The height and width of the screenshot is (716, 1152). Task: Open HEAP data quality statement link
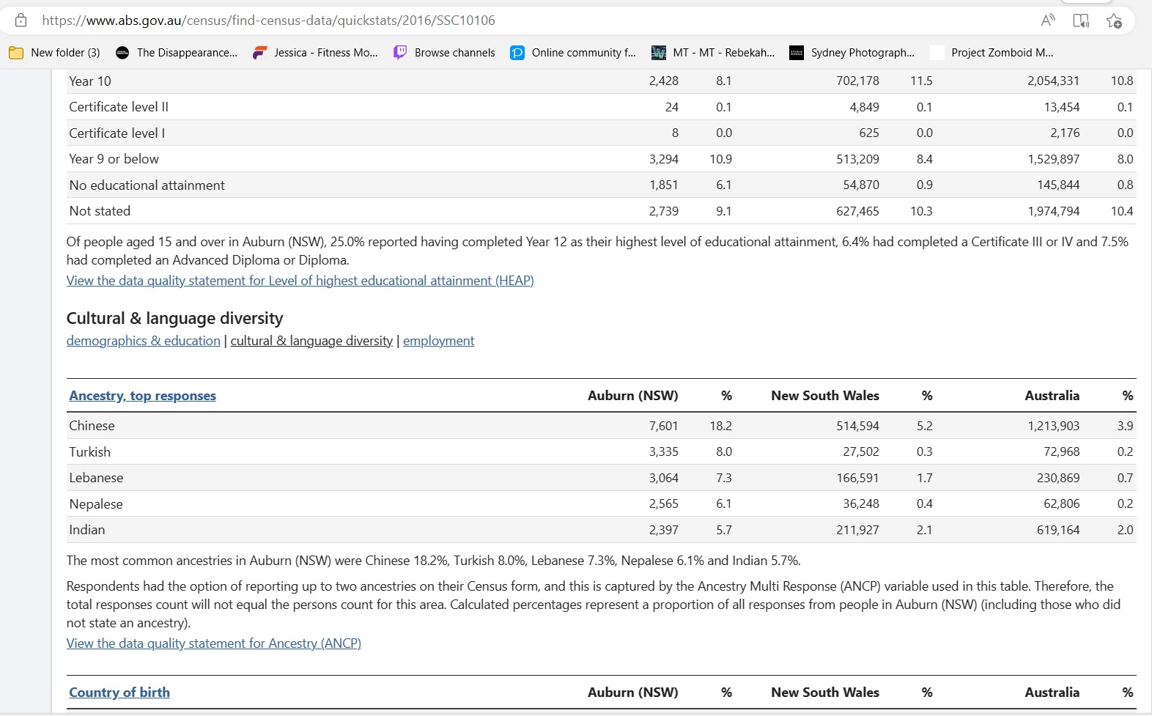coord(300,281)
